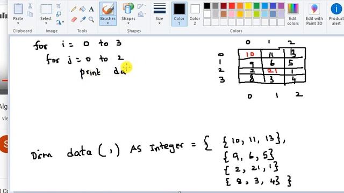The width and height of the screenshot is (344, 193).
Task: Select the Eraser tool
Action: pos(74,19)
